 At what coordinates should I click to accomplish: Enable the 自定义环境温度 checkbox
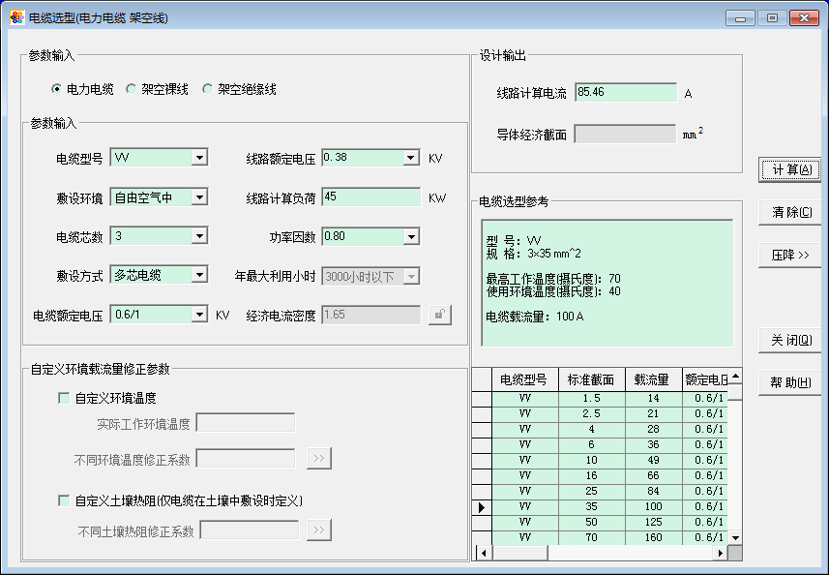click(x=64, y=398)
